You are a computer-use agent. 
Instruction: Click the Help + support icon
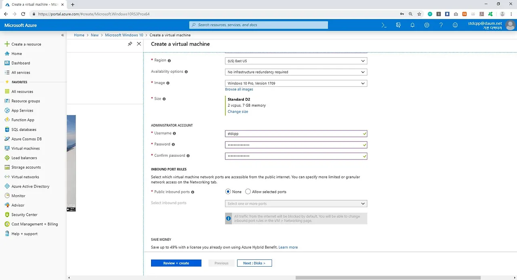[x=7, y=234]
